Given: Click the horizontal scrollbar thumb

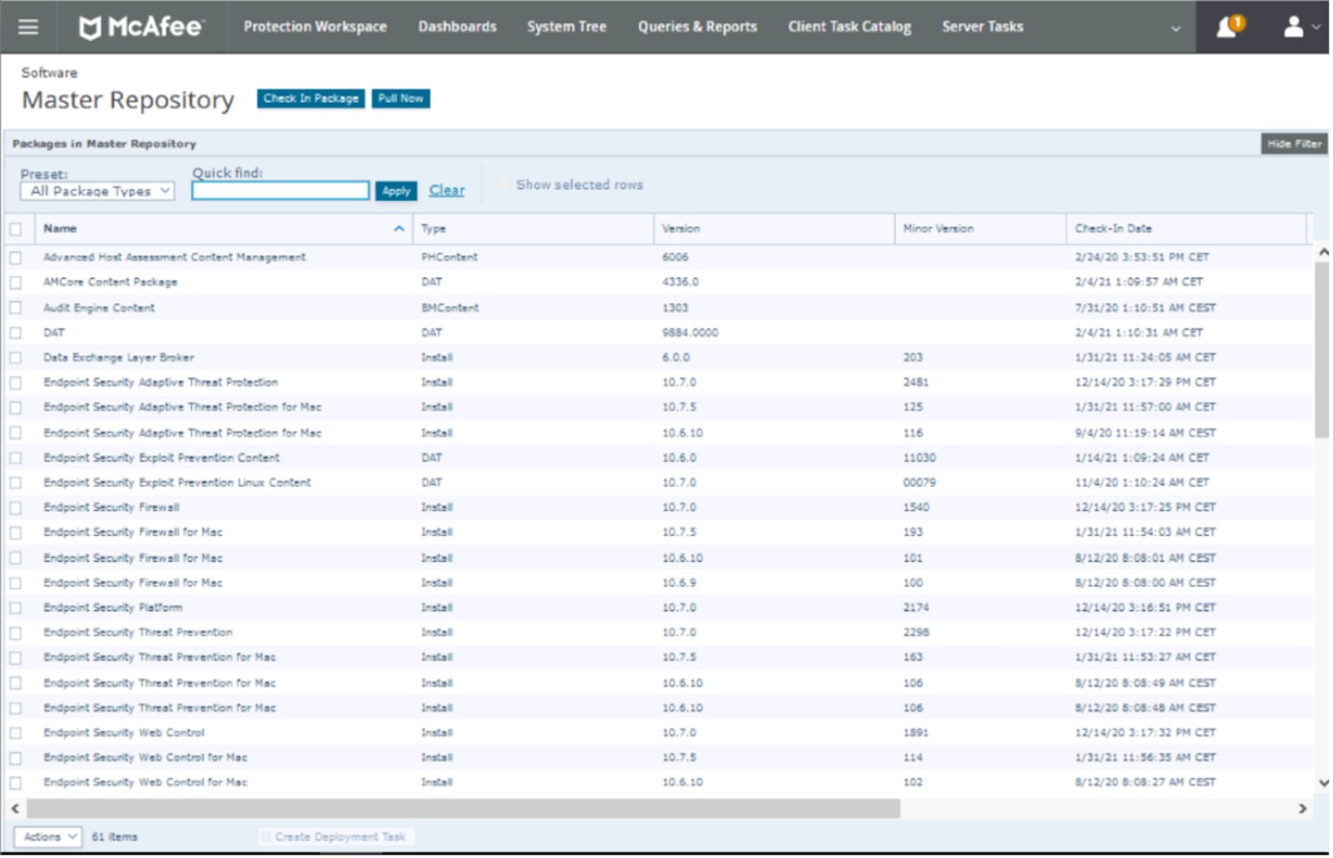Looking at the screenshot, I should coord(464,809).
